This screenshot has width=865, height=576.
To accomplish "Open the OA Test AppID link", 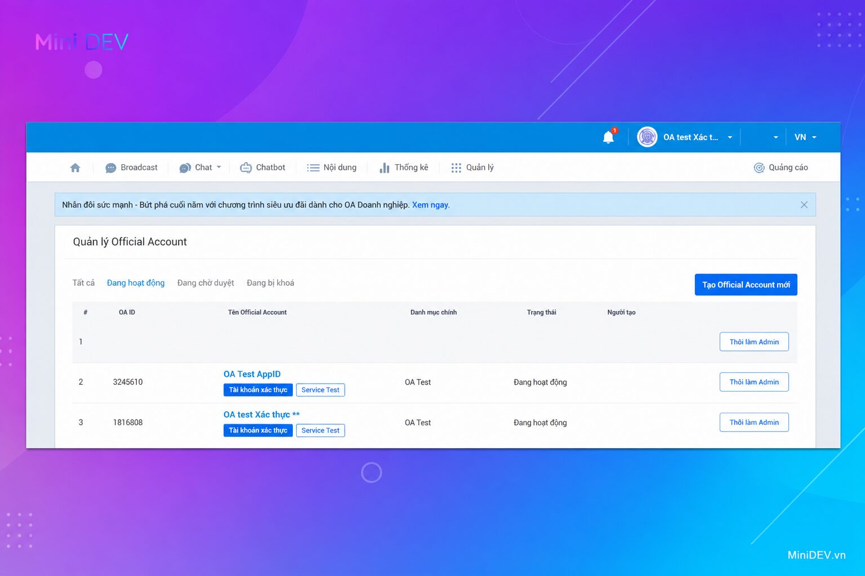I will coord(252,374).
